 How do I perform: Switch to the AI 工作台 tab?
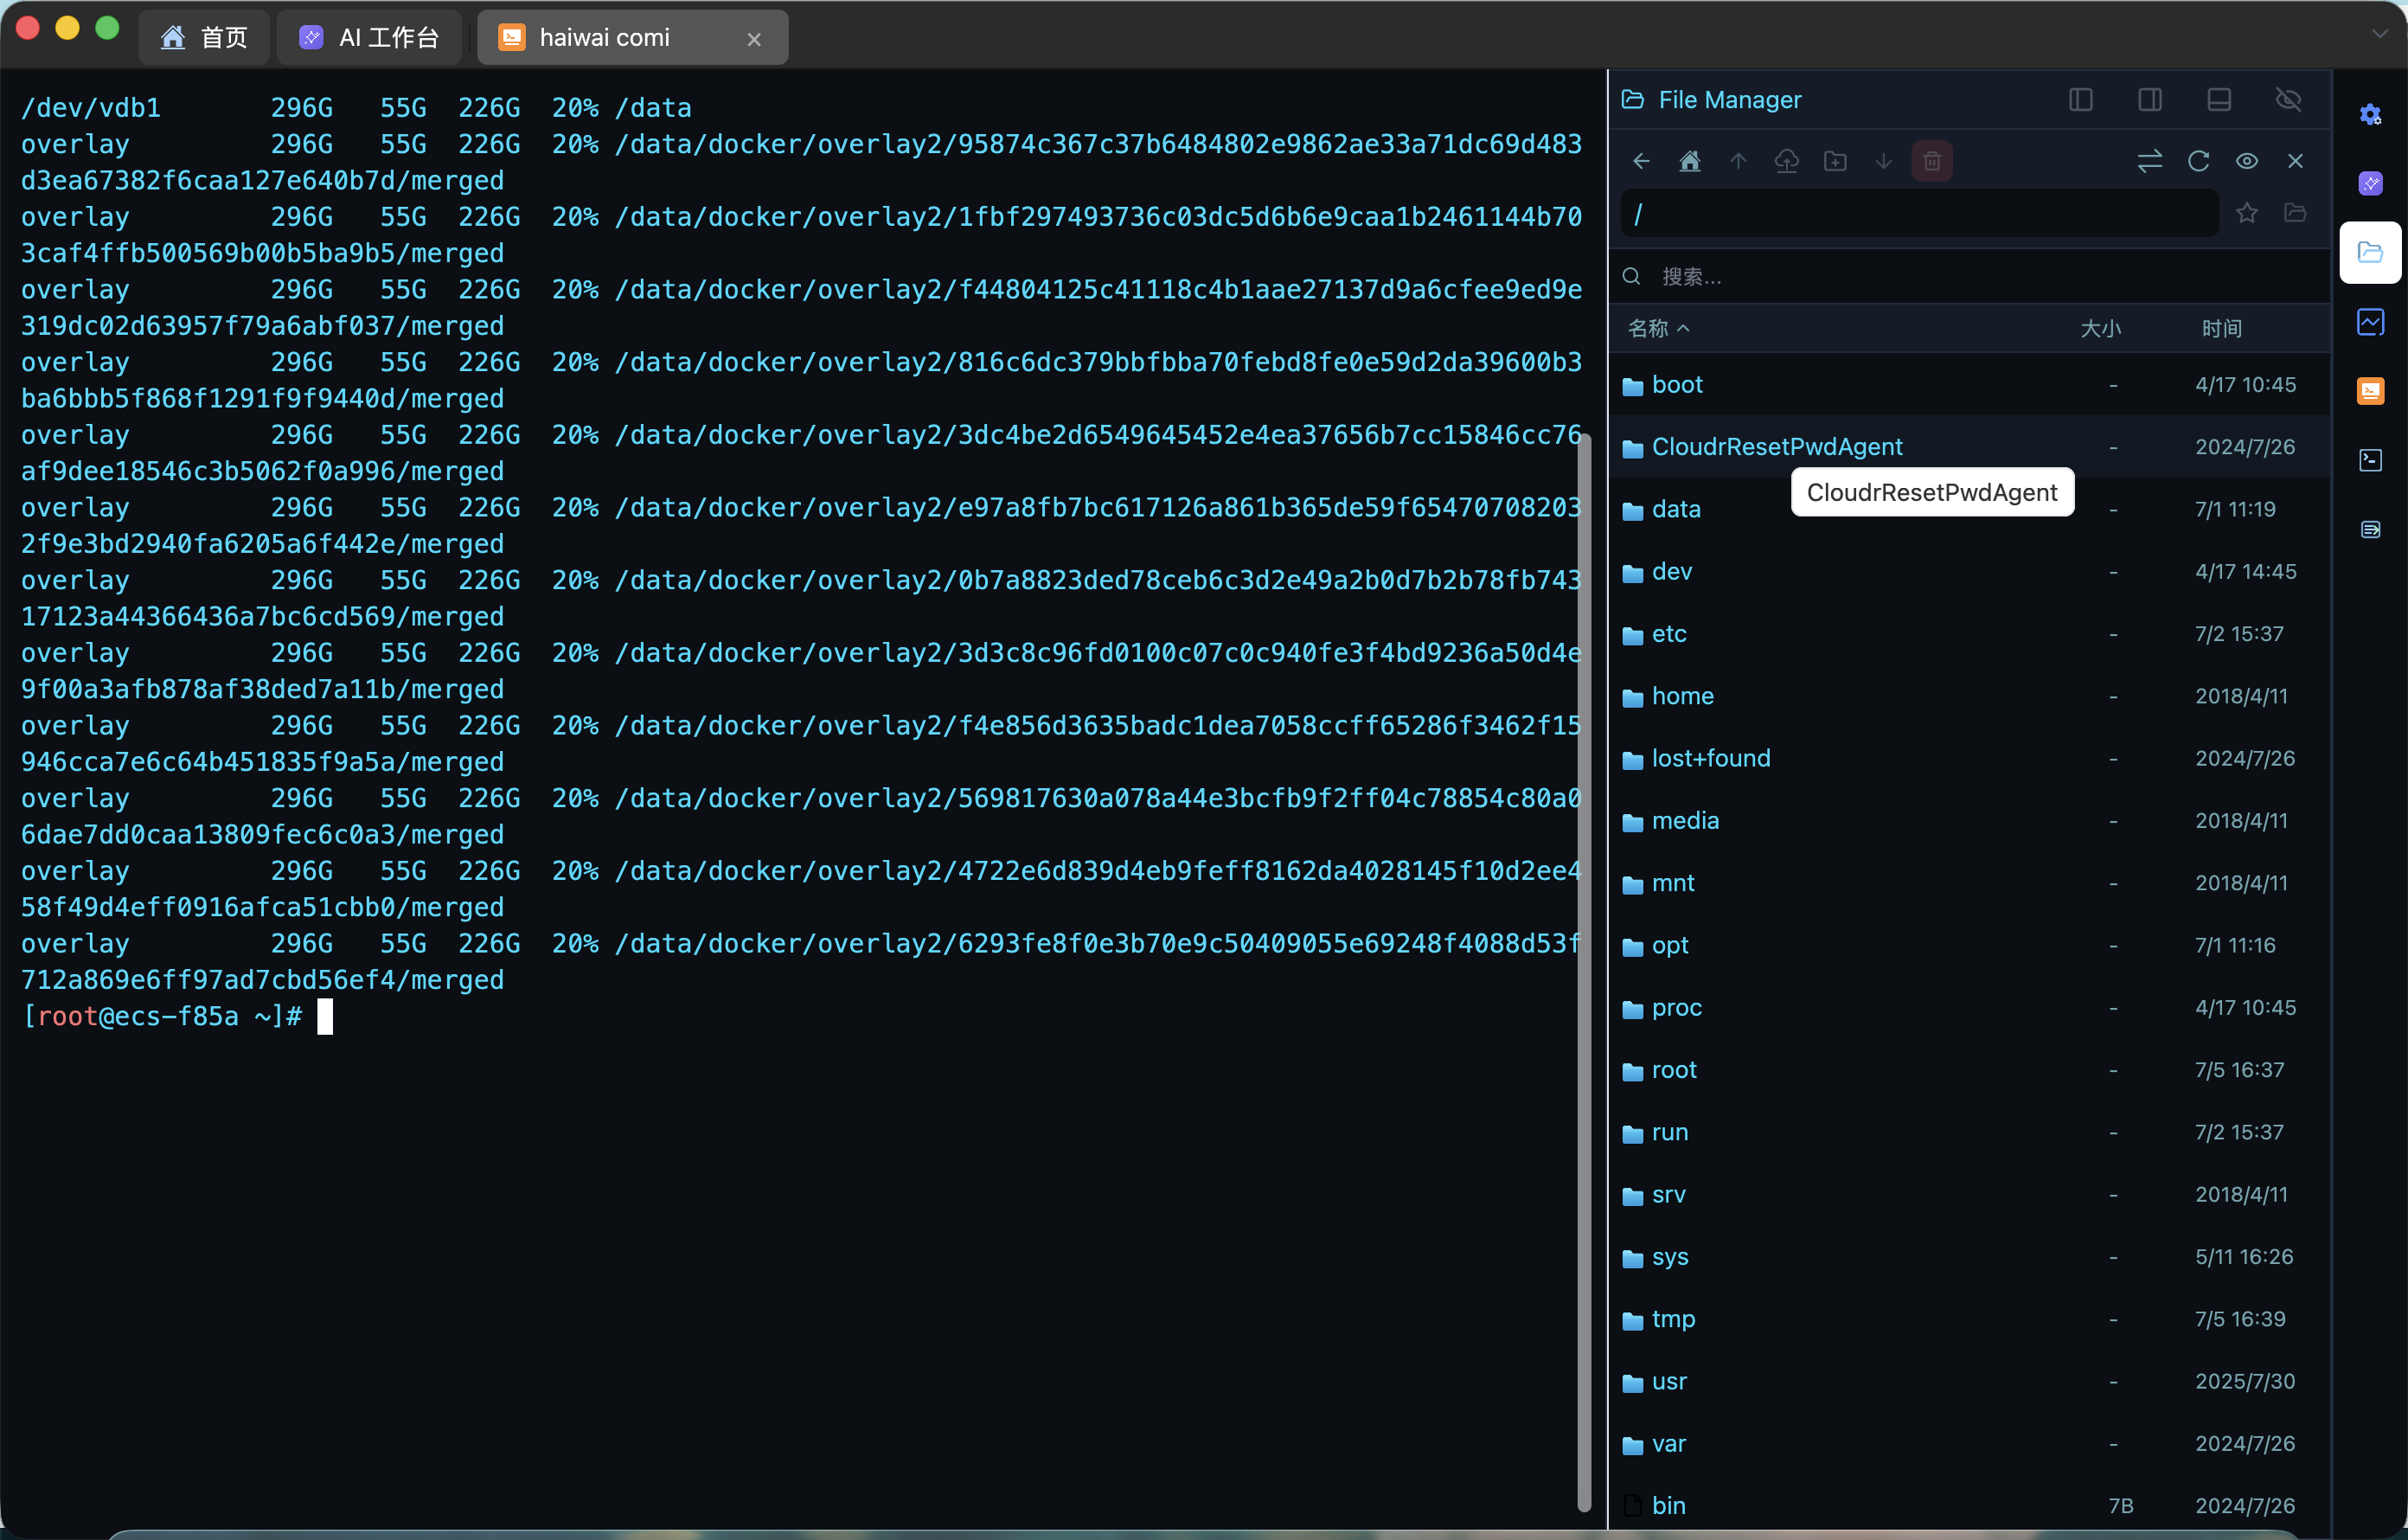point(369,38)
